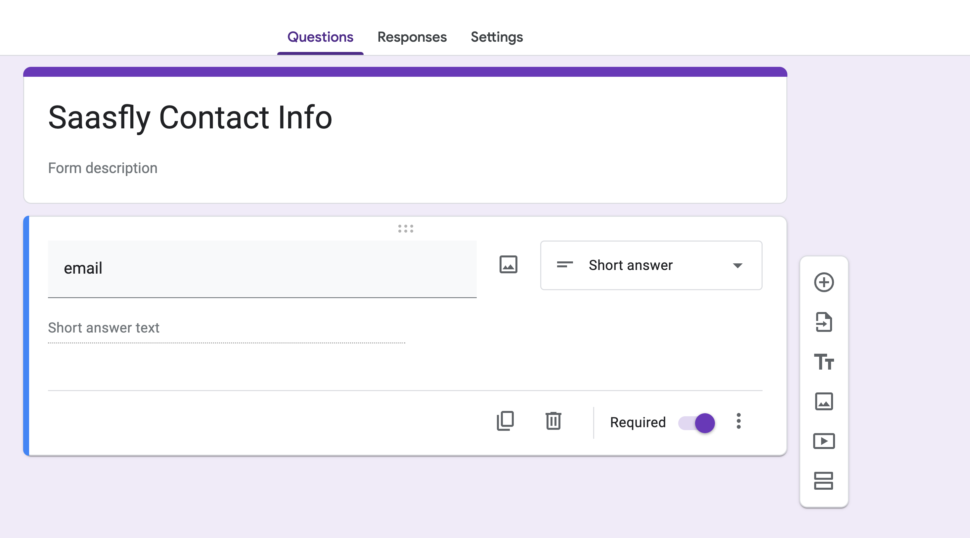This screenshot has width=970, height=538.
Task: Click the Add section icon
Action: coord(823,481)
